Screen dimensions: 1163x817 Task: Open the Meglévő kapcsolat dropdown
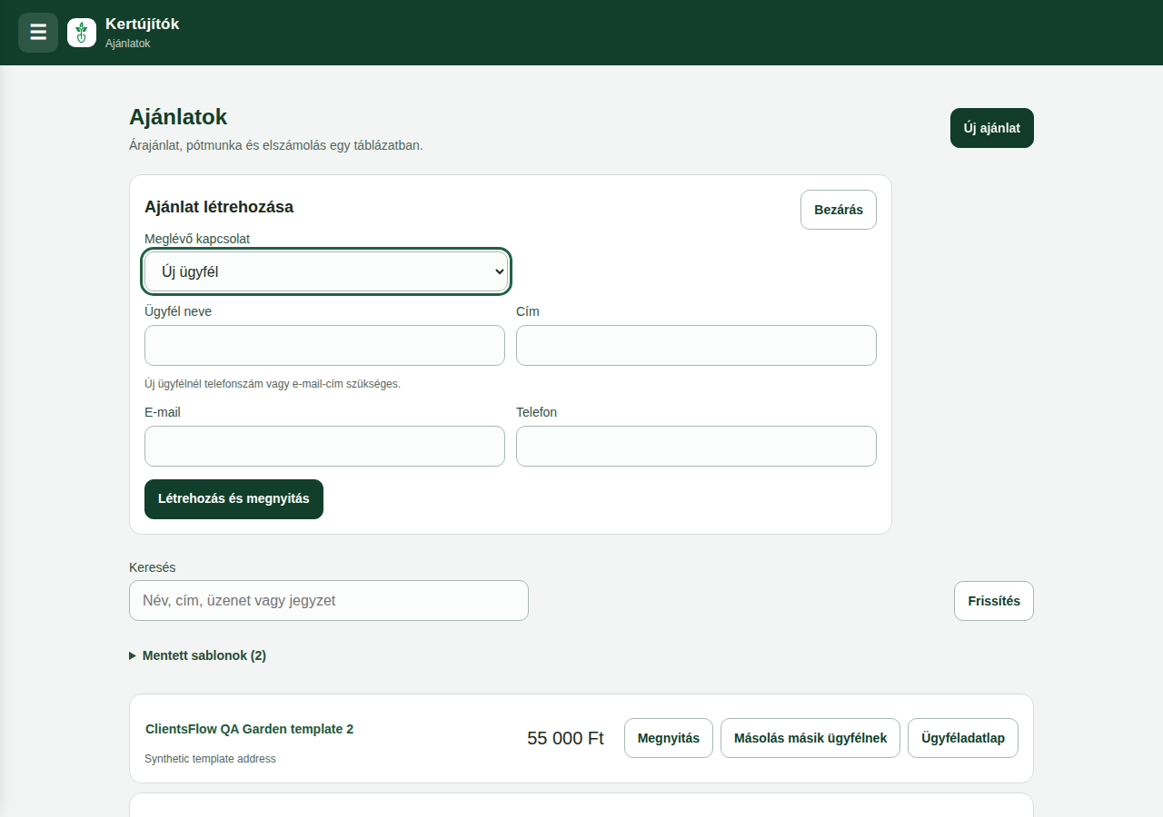coord(326,271)
